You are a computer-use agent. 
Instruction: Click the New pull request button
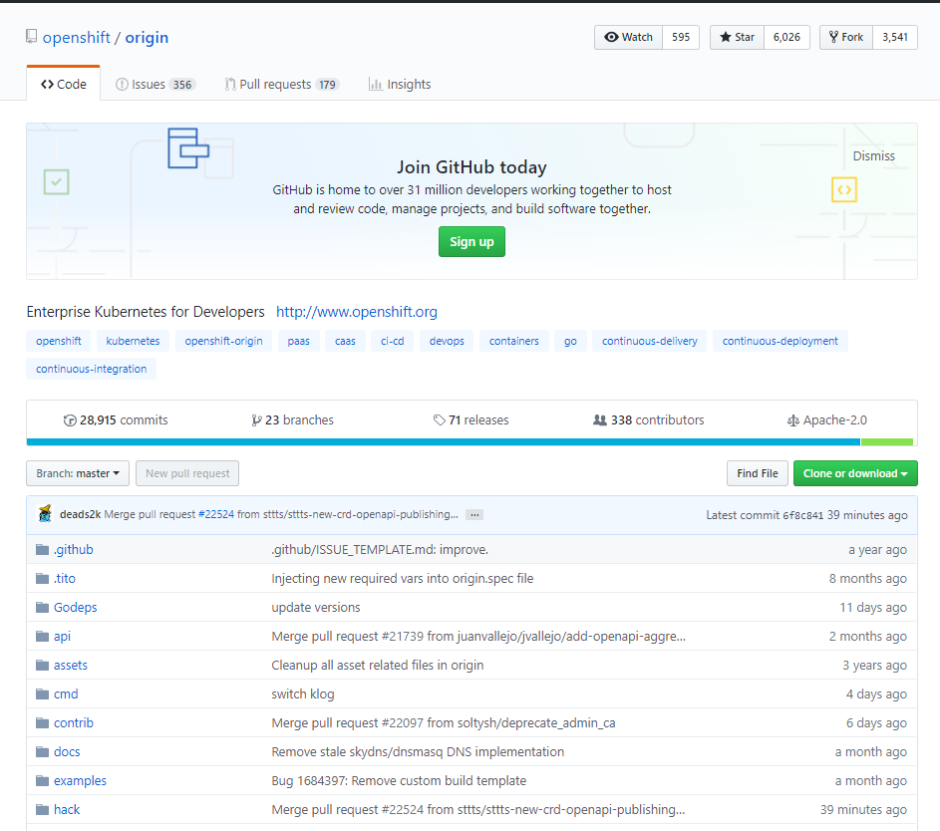187,473
